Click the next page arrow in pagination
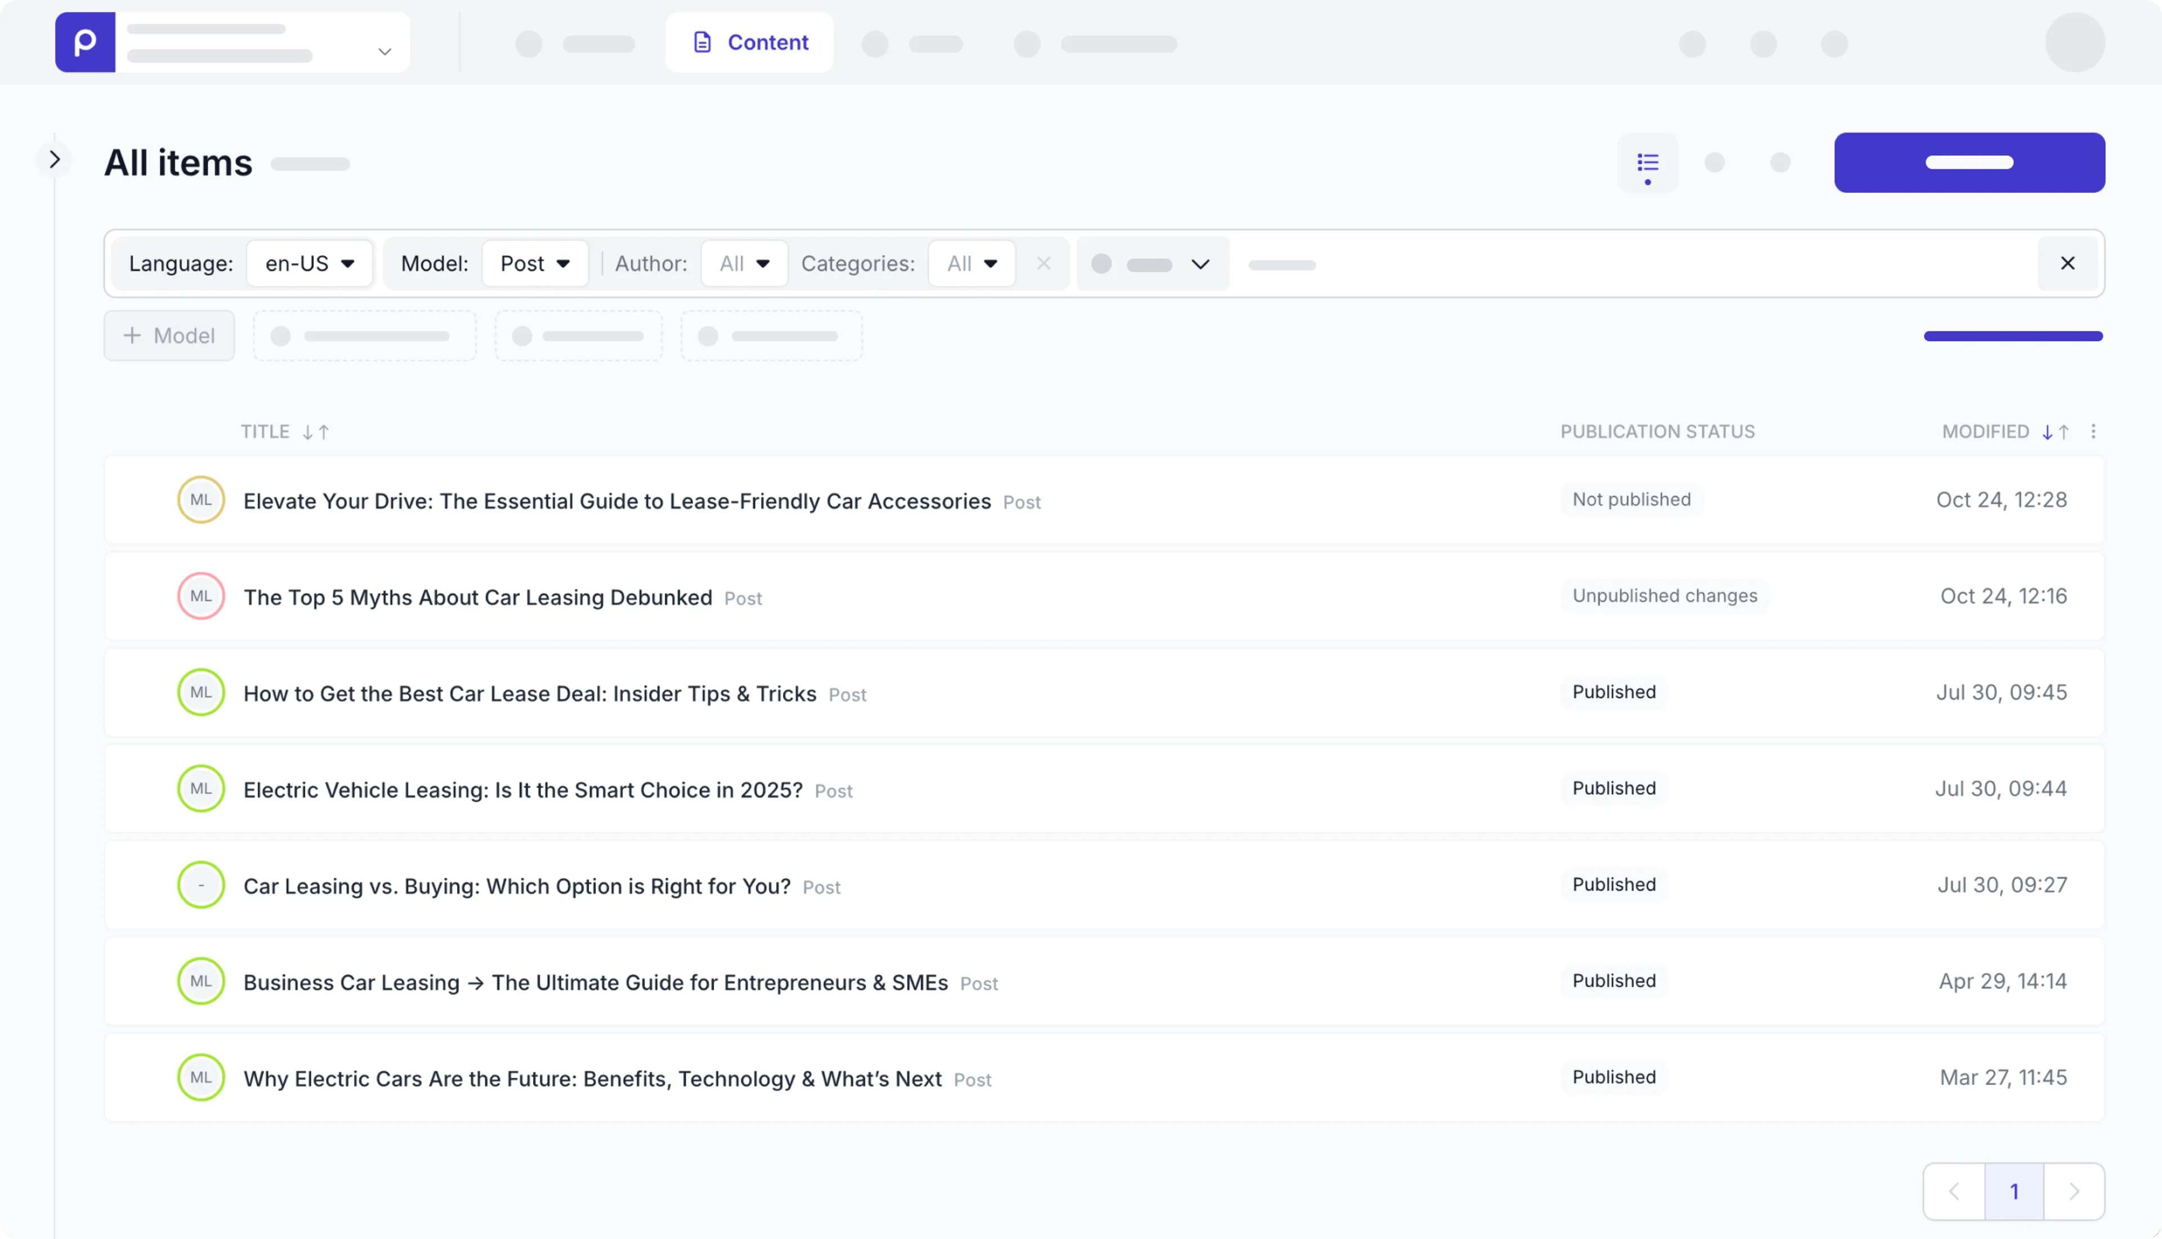Viewport: 2162px width, 1239px height. [x=2075, y=1191]
